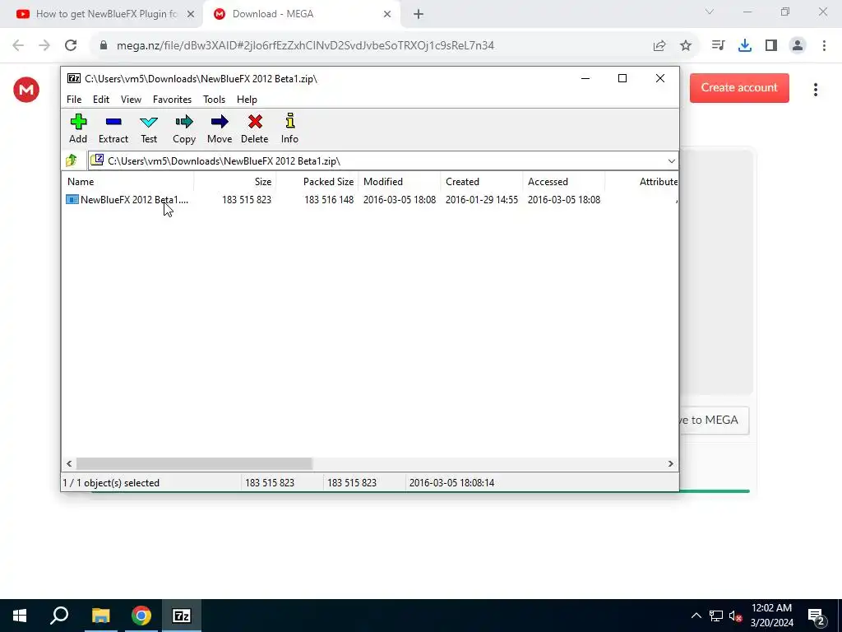The width and height of the screenshot is (842, 632).
Task: Open Chrome downloads icon
Action: [x=745, y=45]
